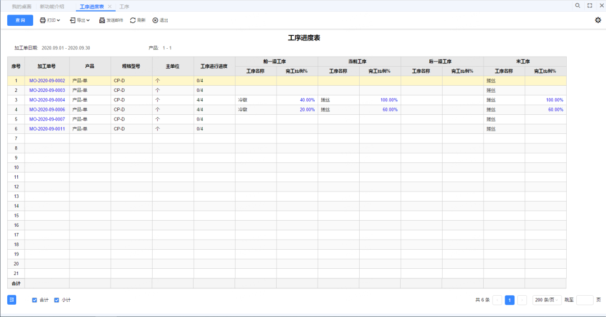The image size is (606, 317).
Task: Click the 刷新 refresh icon
Action: point(132,20)
